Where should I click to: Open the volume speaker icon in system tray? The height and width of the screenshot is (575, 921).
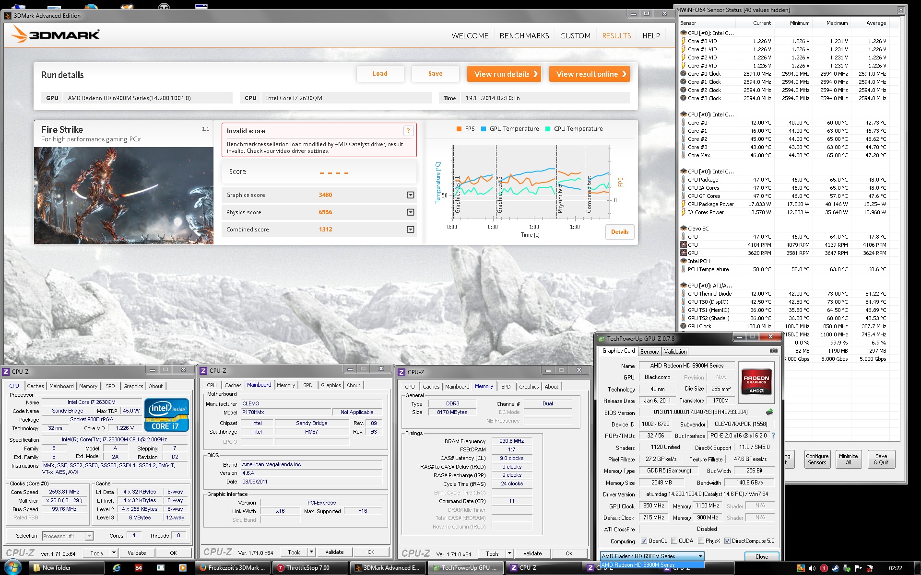click(x=812, y=568)
